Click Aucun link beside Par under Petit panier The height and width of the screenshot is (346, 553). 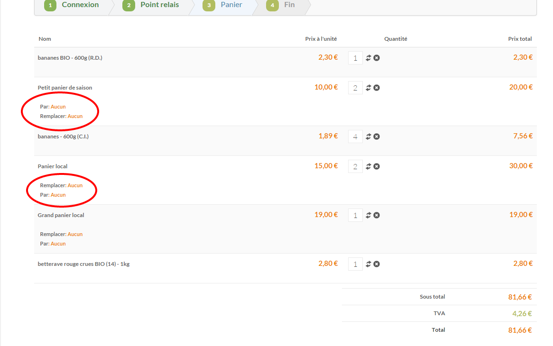click(58, 107)
